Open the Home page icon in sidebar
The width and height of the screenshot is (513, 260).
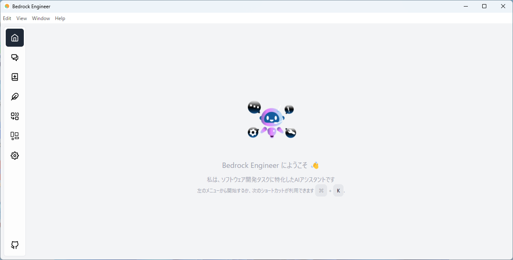(15, 38)
